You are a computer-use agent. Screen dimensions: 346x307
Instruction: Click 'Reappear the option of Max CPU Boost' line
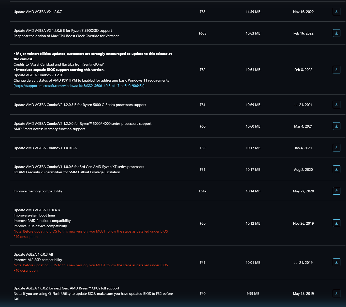[66, 36]
